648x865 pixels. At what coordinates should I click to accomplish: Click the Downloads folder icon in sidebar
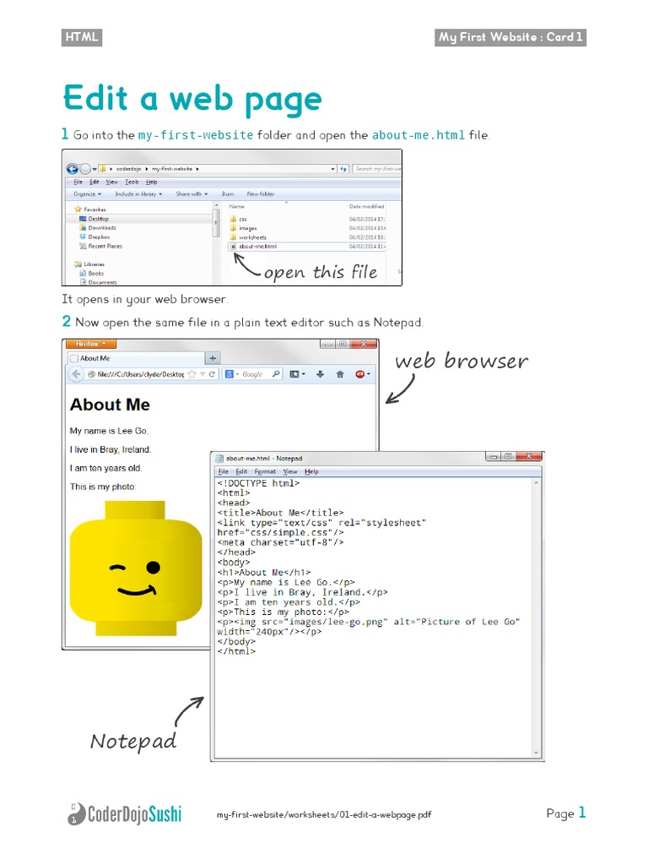pos(83,227)
